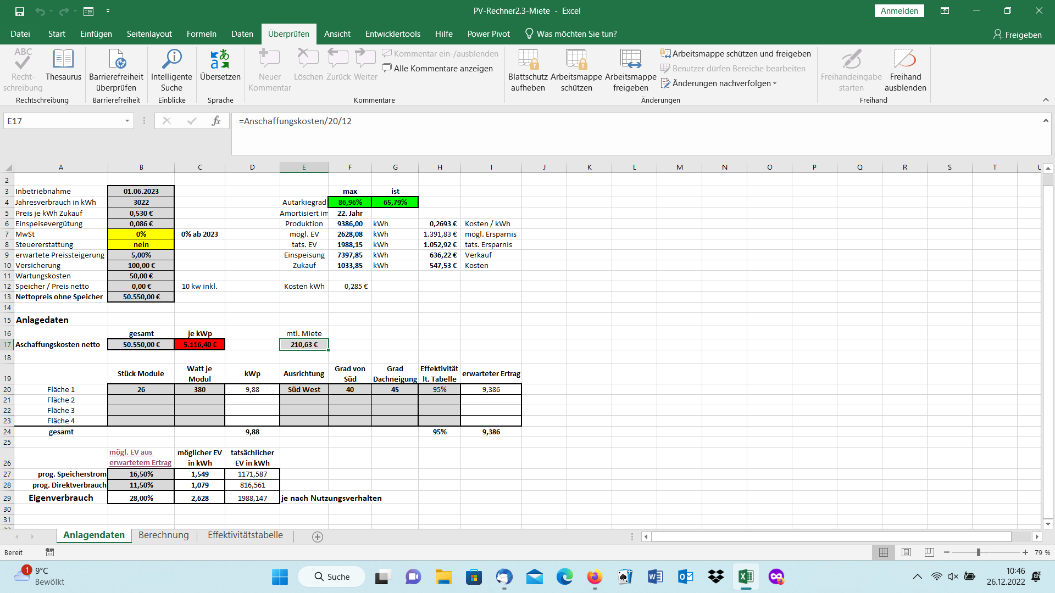The image size is (1055, 593).
Task: Click Arbeitsmappe freigeben icon
Action: click(x=631, y=70)
